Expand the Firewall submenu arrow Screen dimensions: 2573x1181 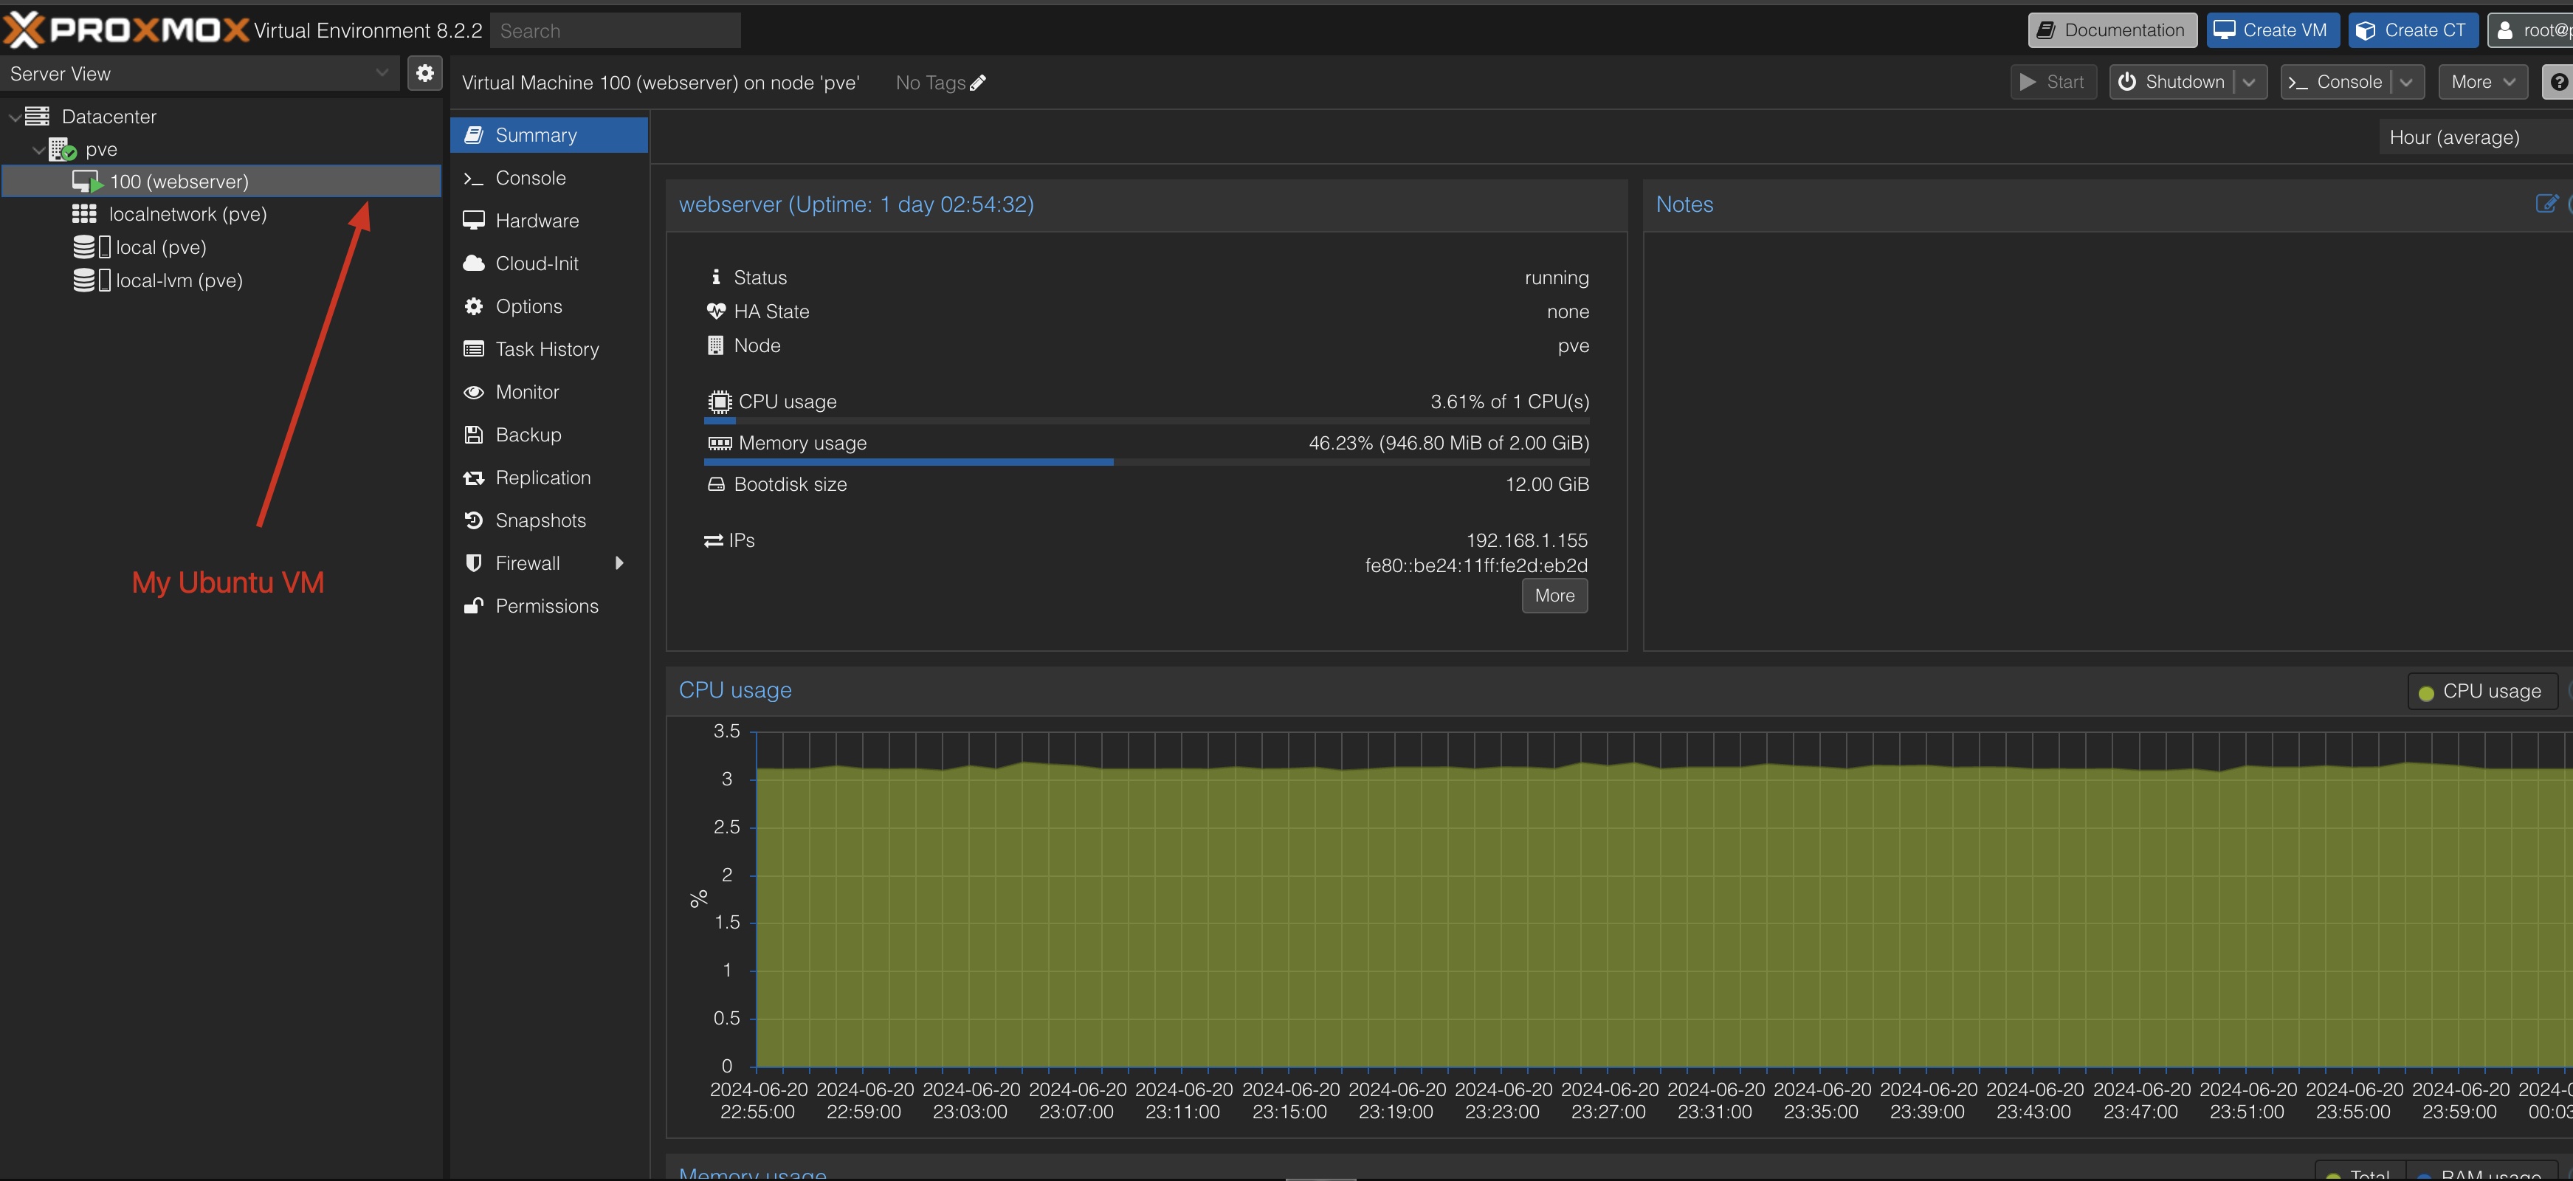(619, 563)
